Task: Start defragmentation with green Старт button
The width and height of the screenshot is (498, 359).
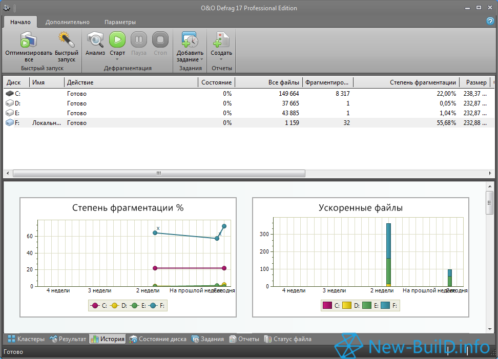Action: coord(117,39)
